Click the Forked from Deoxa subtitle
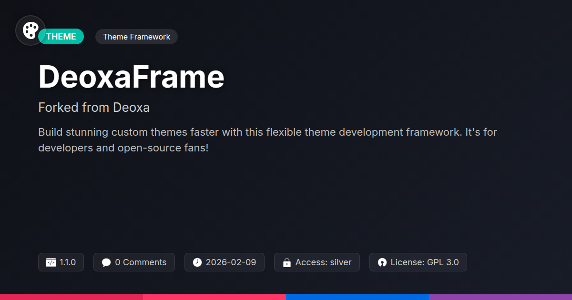 [x=94, y=108]
